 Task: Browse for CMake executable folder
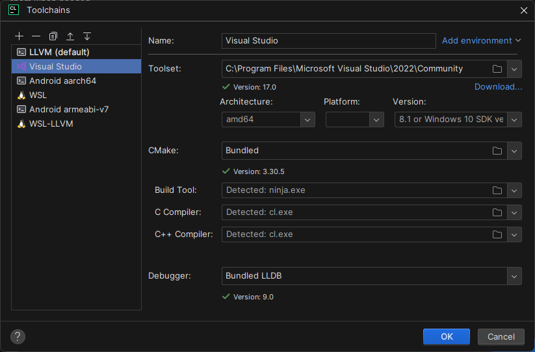497,151
